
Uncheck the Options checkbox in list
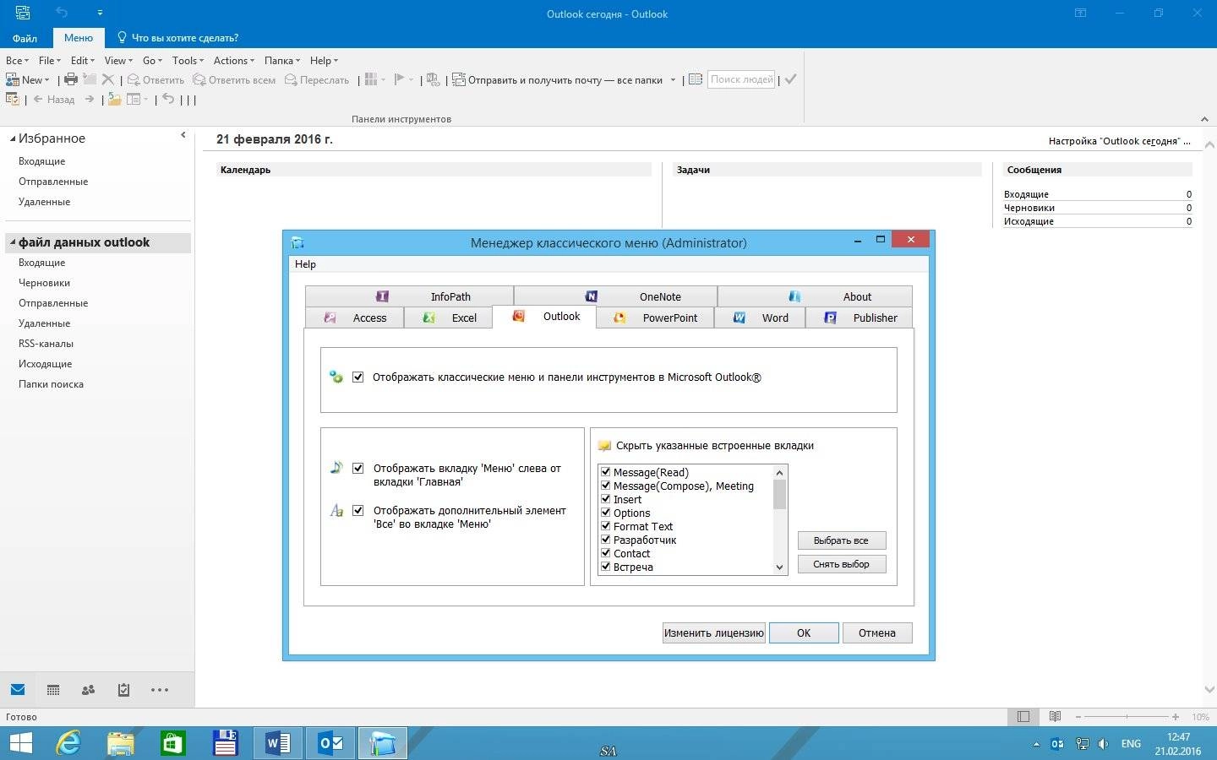[606, 513]
